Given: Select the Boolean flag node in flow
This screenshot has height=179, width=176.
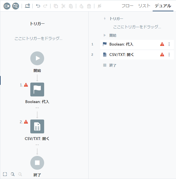Looking at the screenshot, I should click(x=37, y=89).
